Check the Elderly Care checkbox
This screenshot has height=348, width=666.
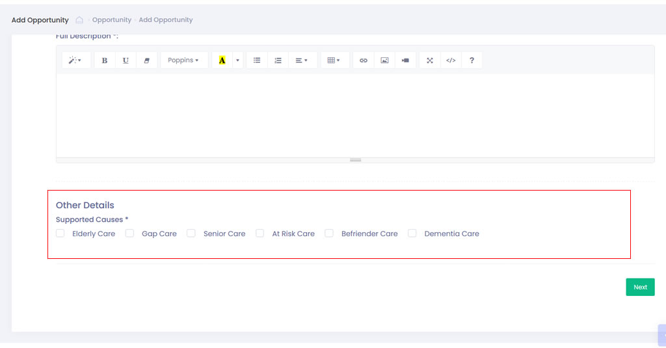tap(60, 233)
